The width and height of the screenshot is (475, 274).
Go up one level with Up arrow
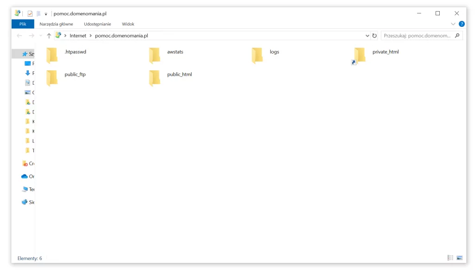pos(49,36)
